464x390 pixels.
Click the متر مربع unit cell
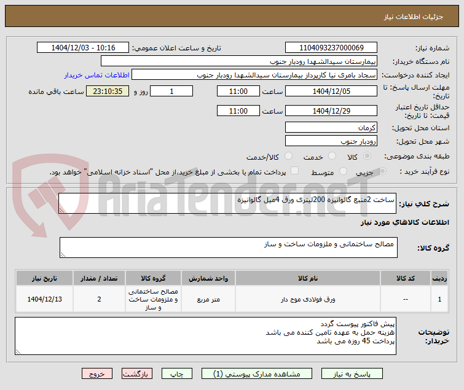click(x=208, y=299)
